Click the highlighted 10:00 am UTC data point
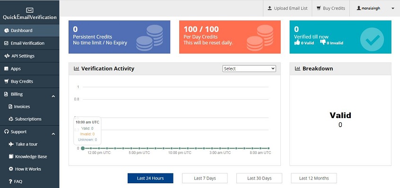The width and height of the screenshot is (400, 188). (x=83, y=148)
